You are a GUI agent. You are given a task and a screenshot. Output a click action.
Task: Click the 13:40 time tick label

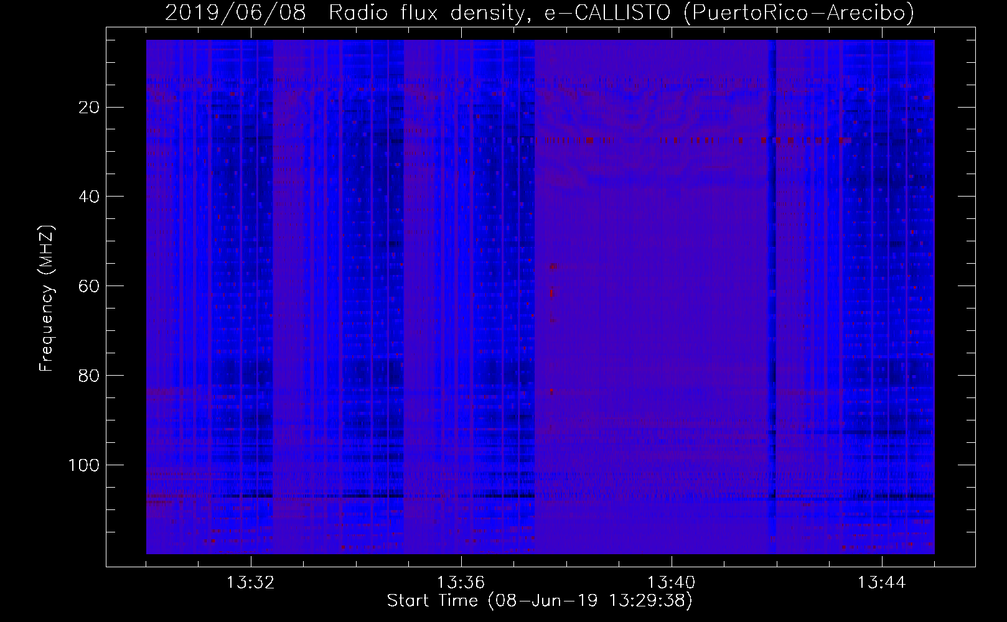click(x=672, y=583)
